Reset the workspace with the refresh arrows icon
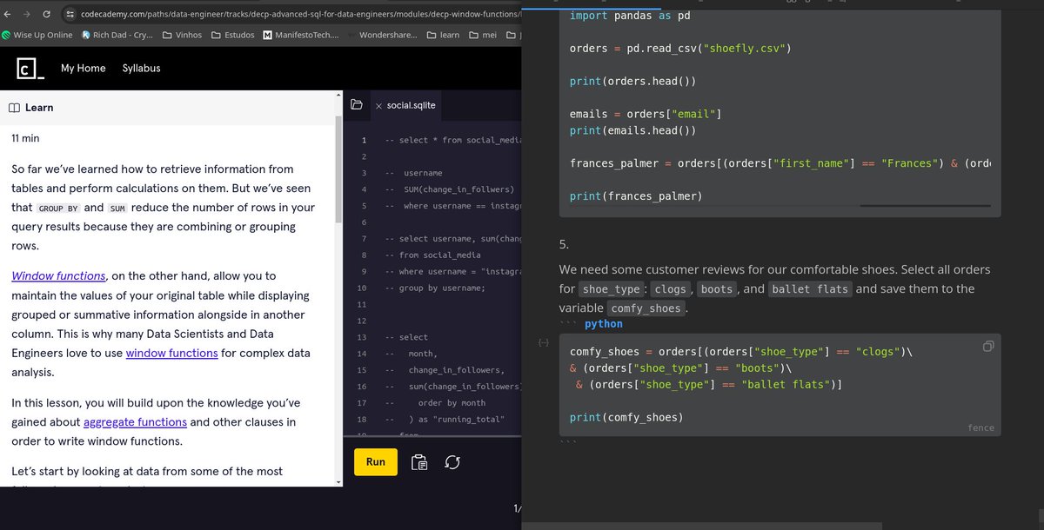 [452, 462]
